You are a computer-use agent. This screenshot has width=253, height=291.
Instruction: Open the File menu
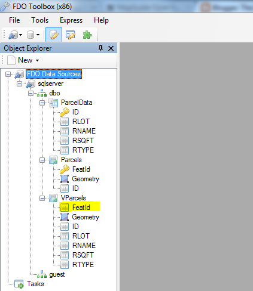[x=14, y=20]
